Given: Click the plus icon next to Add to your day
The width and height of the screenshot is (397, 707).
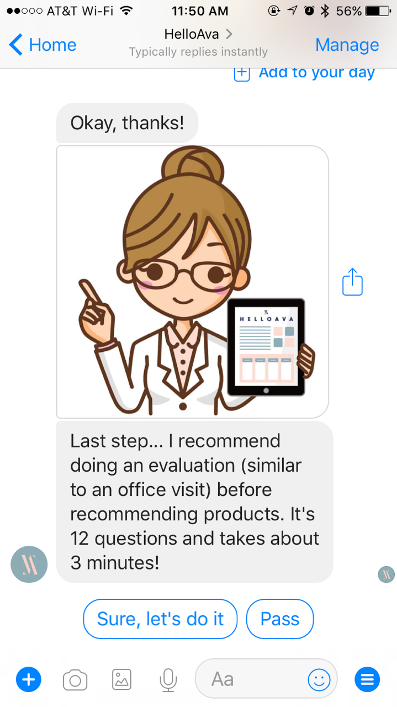Looking at the screenshot, I should 242,73.
